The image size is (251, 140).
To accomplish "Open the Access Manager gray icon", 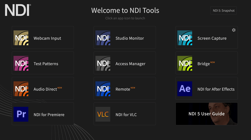I will pyautogui.click(x=103, y=63).
